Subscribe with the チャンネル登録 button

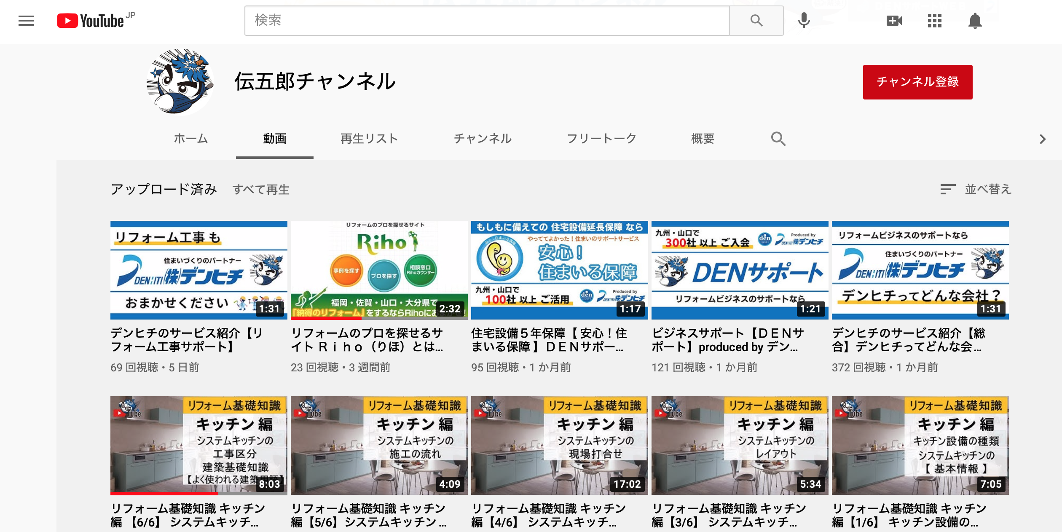tap(917, 82)
